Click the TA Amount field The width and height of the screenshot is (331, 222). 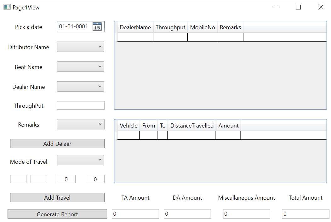135,213
